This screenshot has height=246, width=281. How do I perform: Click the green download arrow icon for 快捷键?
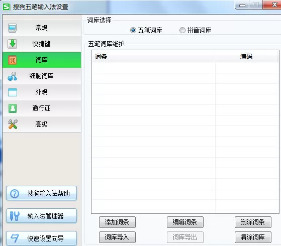click(13, 44)
